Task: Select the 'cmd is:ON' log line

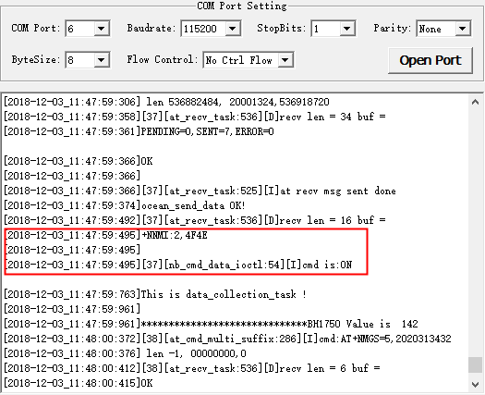Action: [x=178, y=265]
